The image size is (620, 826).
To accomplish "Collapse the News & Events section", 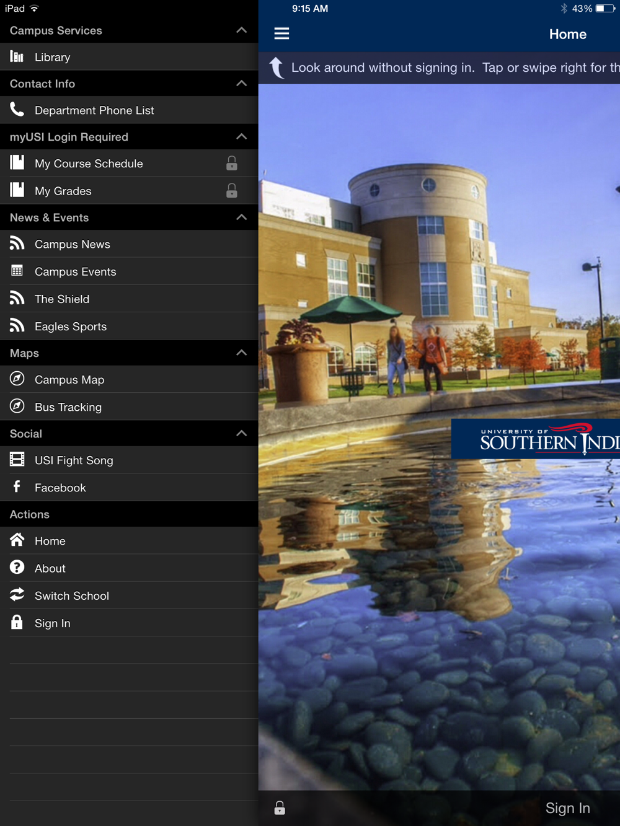I will click(x=241, y=217).
